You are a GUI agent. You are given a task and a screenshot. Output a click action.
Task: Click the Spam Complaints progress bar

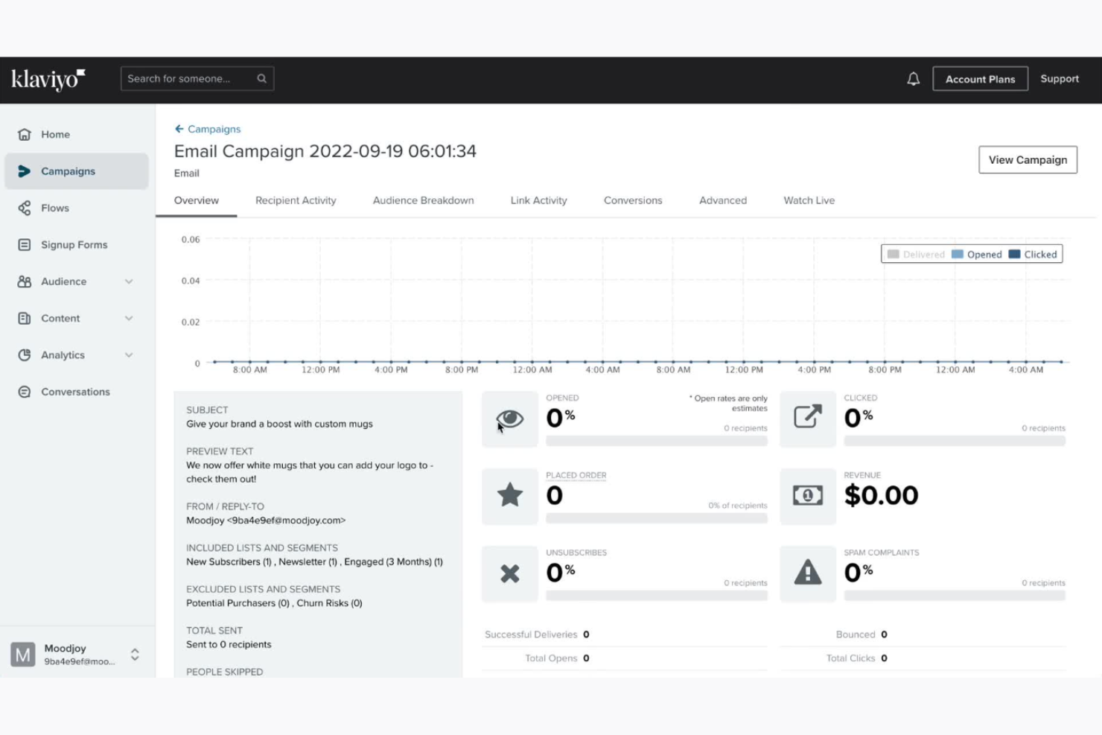(x=955, y=596)
